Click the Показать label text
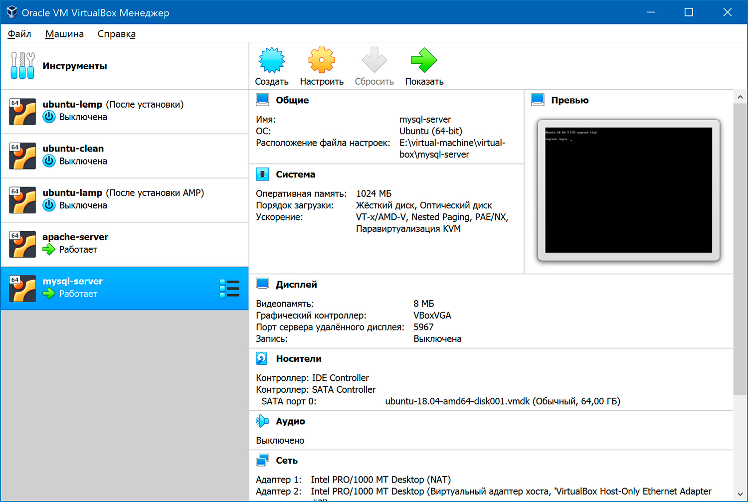 [x=424, y=82]
